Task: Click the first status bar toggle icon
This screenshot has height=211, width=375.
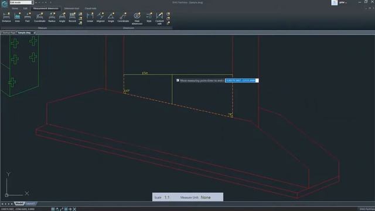Action: click(53, 209)
